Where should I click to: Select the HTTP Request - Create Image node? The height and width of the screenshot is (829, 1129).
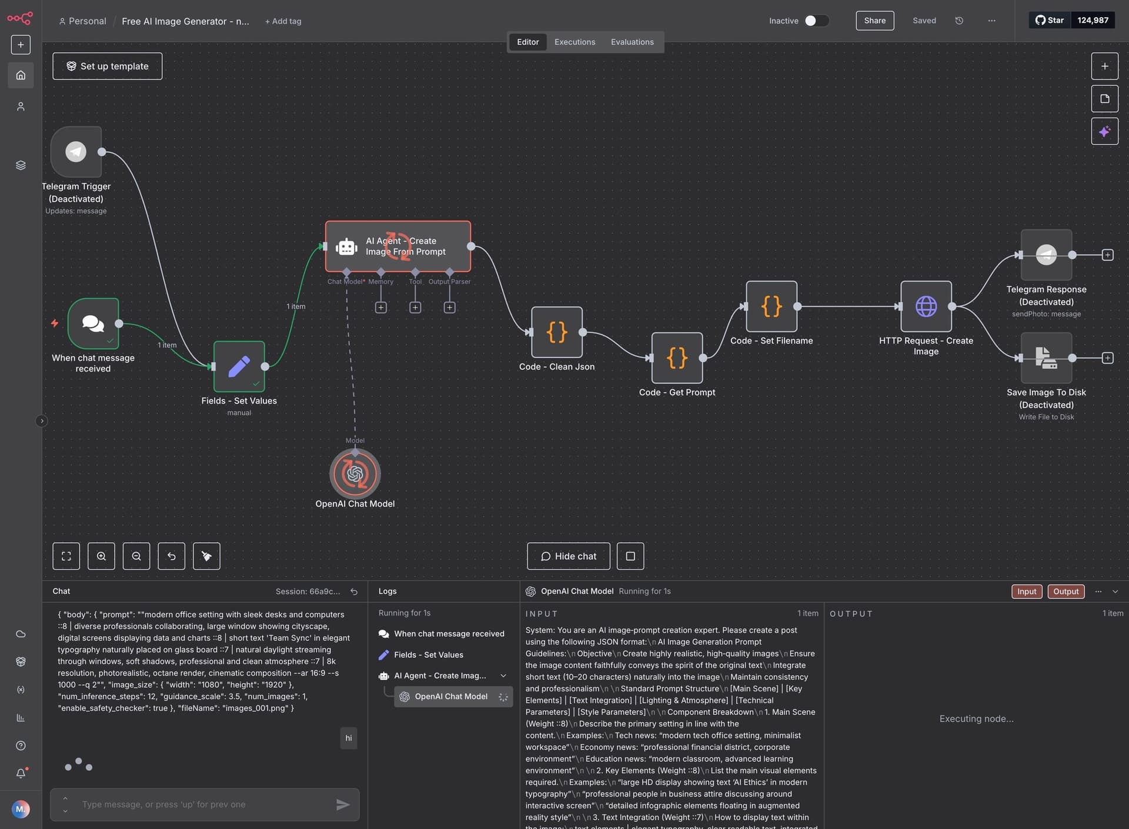[x=926, y=306]
